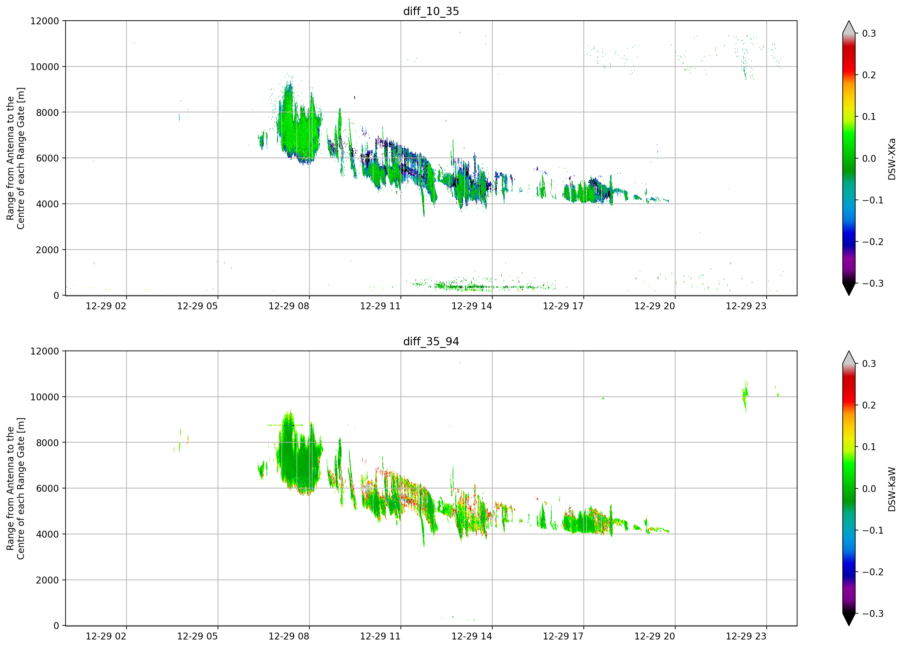The height and width of the screenshot is (648, 903).
Task: Click the 2000 y-tick of diff_35_94
Action: pos(48,580)
